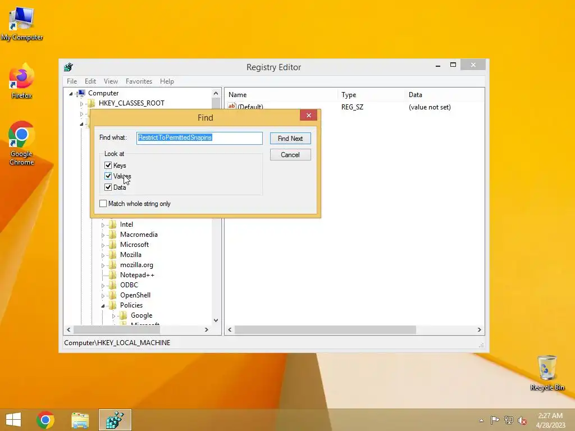Click the Registry Editor taskbar icon
575x431 pixels.
pyautogui.click(x=115, y=420)
